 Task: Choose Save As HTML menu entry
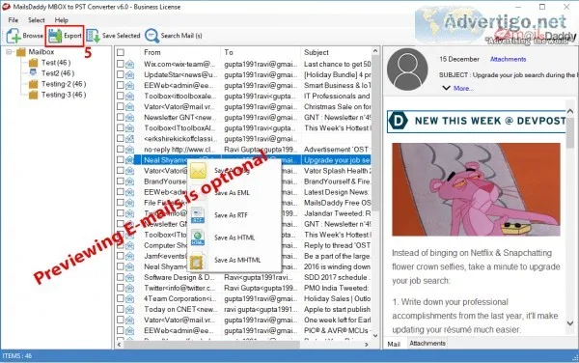point(234,237)
